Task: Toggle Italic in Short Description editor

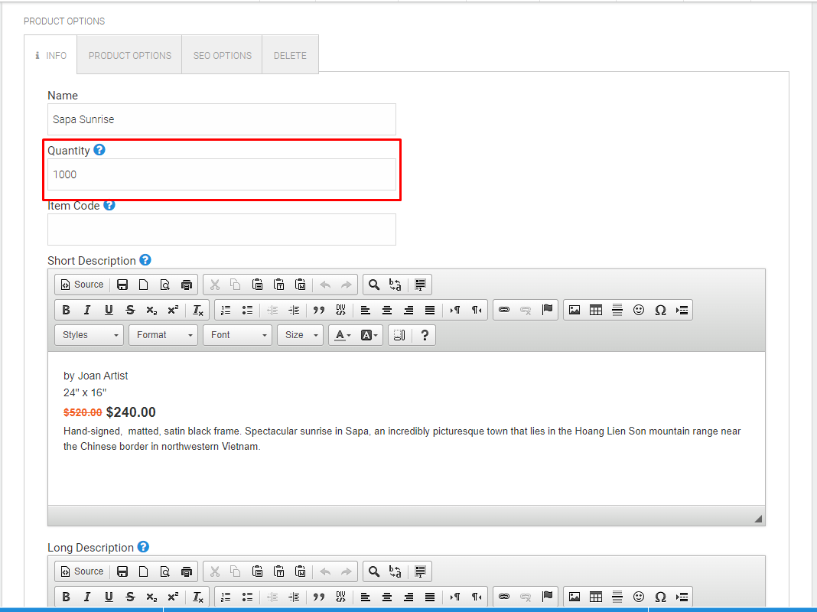Action: [87, 310]
